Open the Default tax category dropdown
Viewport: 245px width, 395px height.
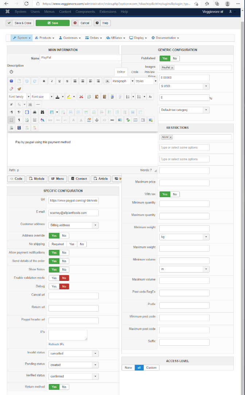(184, 110)
